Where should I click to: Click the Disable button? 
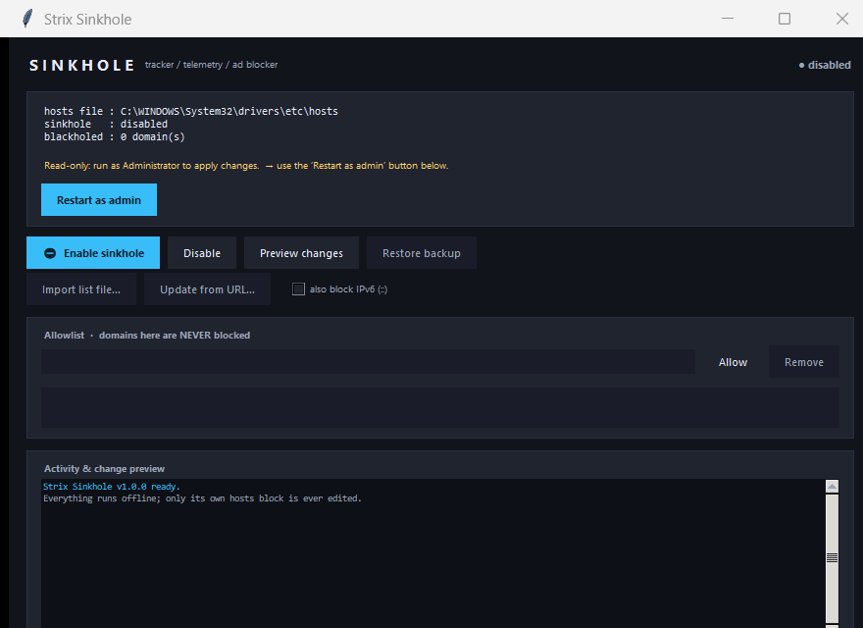(202, 253)
